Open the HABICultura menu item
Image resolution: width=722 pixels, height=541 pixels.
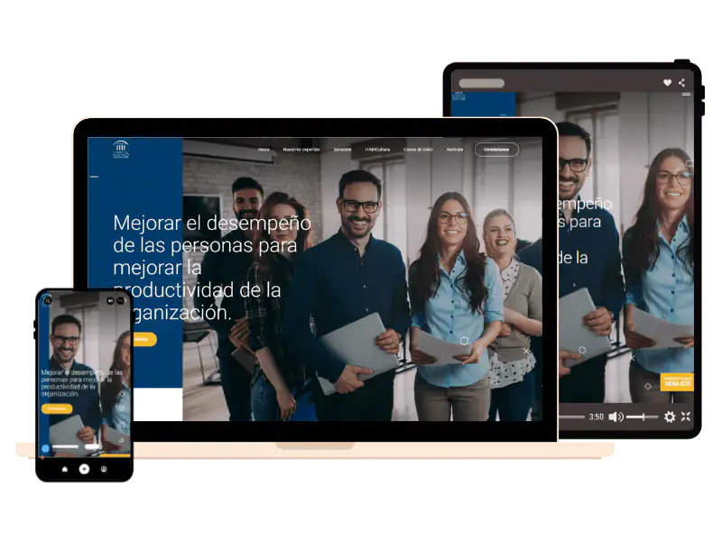click(377, 150)
